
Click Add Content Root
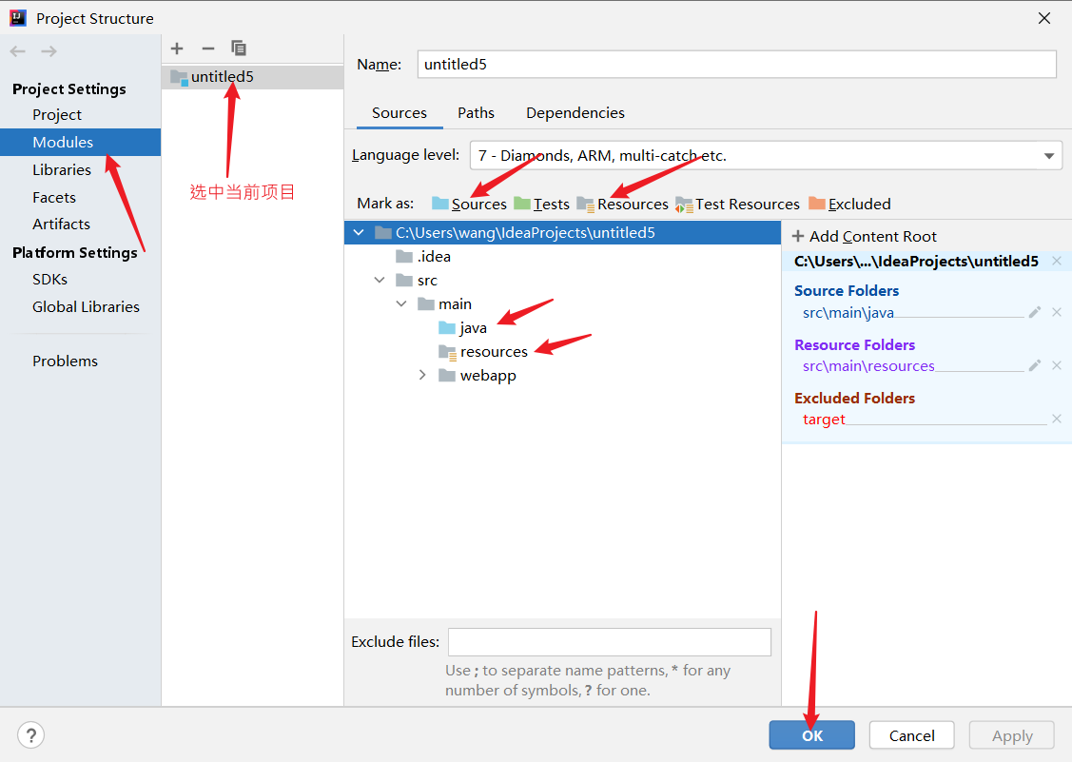(864, 236)
